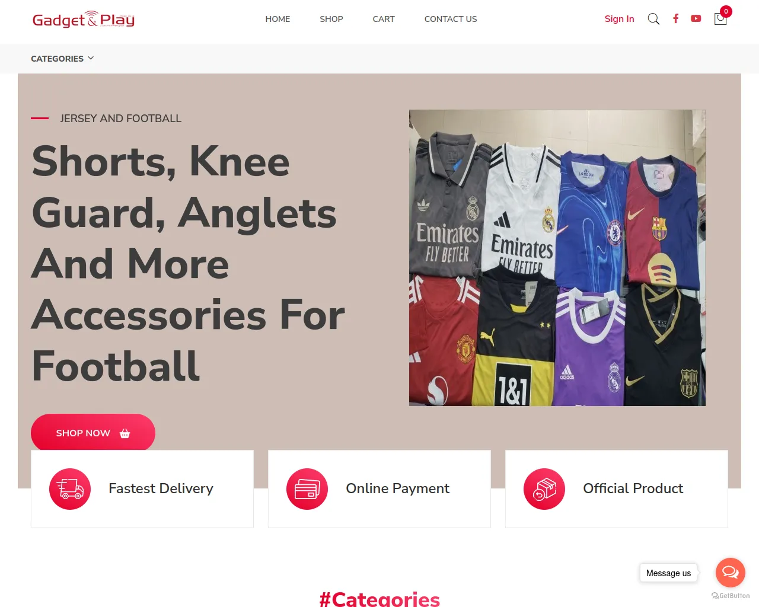
Task: Click the Official Product box icon
Action: click(x=544, y=489)
